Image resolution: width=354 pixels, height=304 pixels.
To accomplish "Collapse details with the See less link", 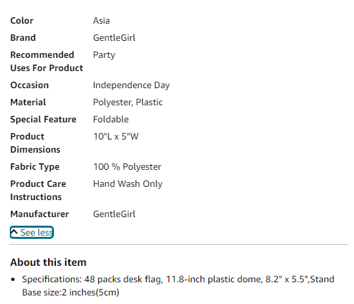I will tap(32, 232).
